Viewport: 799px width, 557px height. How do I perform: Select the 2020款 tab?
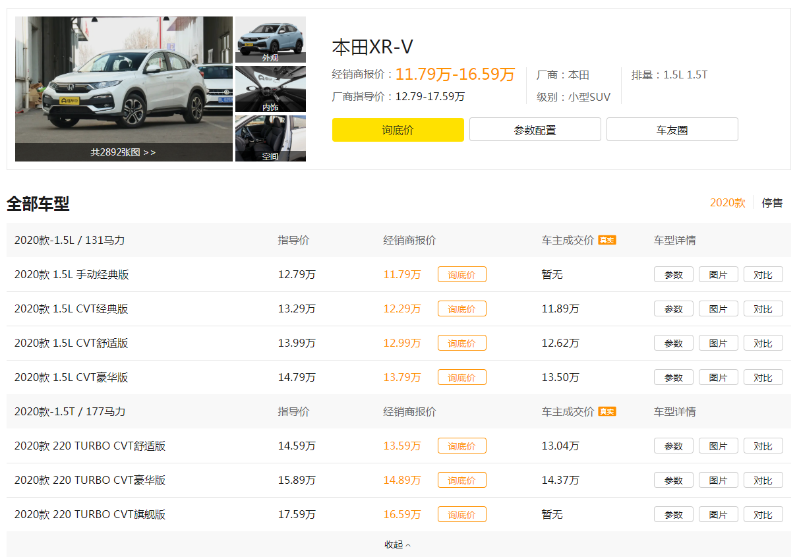point(728,202)
